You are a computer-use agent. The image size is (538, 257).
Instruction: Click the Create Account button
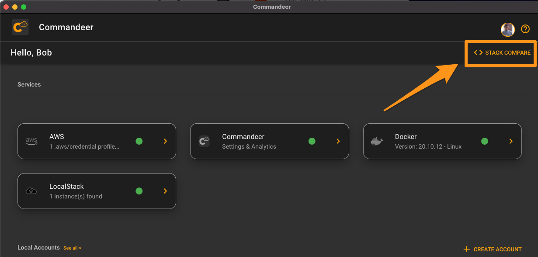(493, 249)
